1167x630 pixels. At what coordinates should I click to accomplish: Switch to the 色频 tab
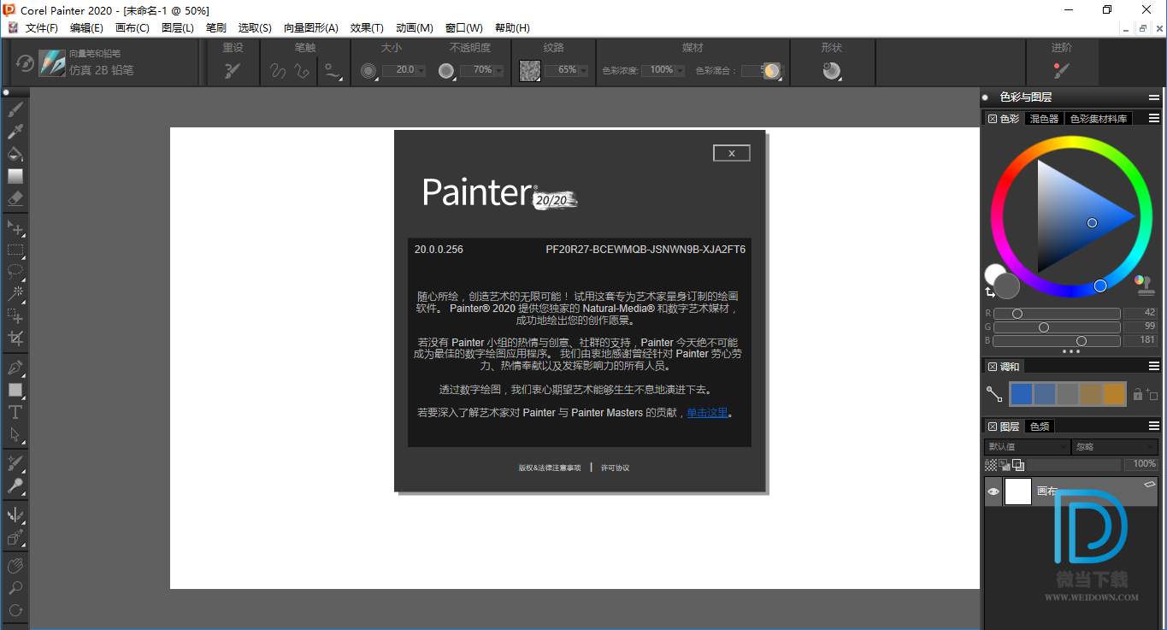(1040, 426)
